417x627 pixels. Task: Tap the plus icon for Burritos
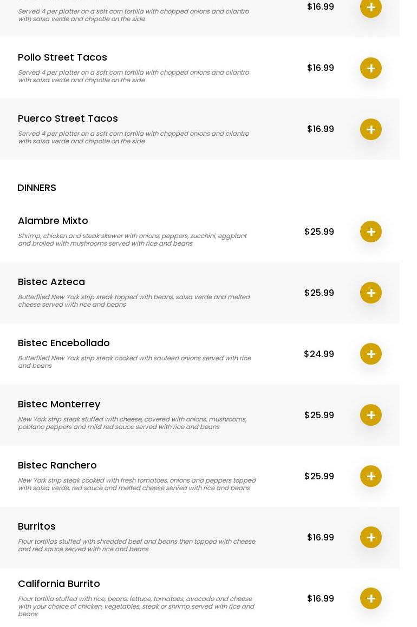tap(371, 537)
